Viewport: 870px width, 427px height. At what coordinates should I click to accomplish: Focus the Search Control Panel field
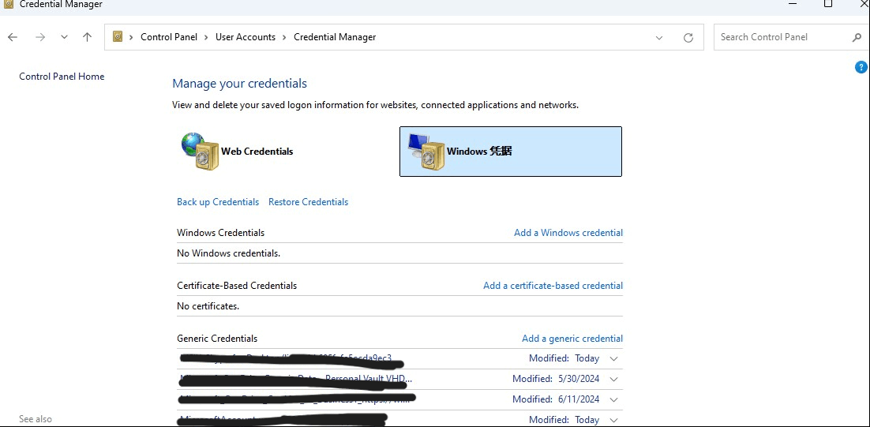click(782, 37)
